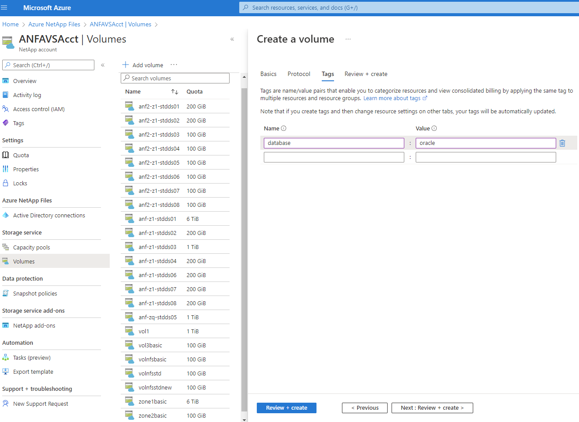Open the Azure portal hamburger menu
This screenshot has height=422, width=579.
[x=4, y=7]
